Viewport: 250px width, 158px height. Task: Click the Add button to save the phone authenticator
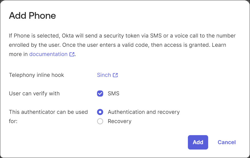tap(198, 142)
